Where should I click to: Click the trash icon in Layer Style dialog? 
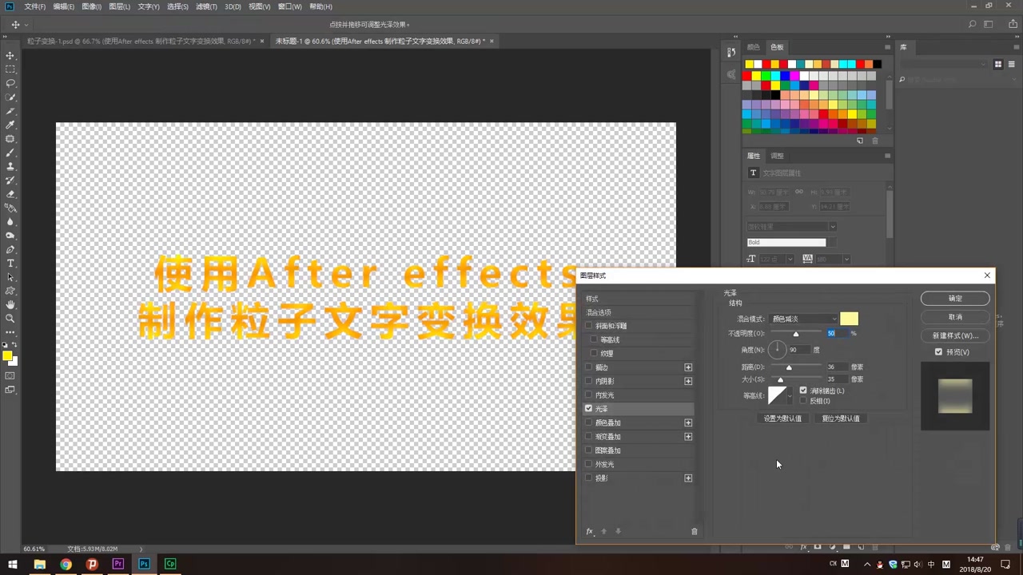[694, 531]
